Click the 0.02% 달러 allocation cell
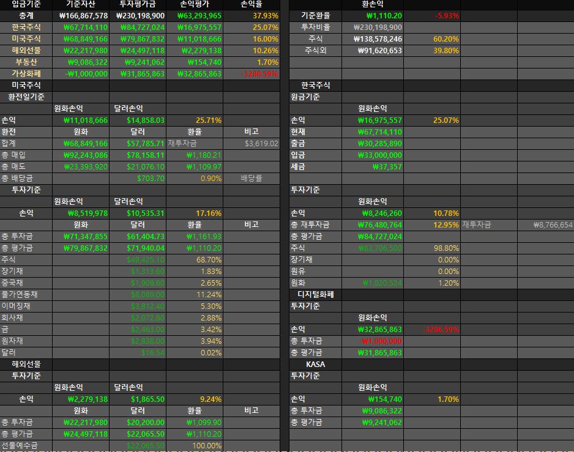Image resolution: width=574 pixels, height=452 pixels. pyautogui.click(x=195, y=353)
